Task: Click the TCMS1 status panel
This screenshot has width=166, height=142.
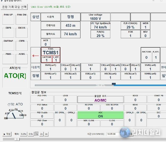Action: coord(51,55)
